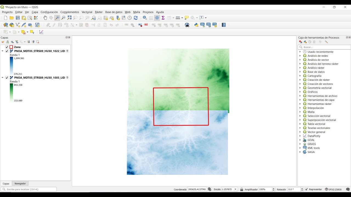The image size is (351, 197).
Task: Toggle visibility of the PNOA 1005_LID layer
Action: 7,78
